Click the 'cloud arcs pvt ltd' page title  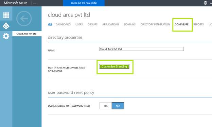click(x=69, y=15)
